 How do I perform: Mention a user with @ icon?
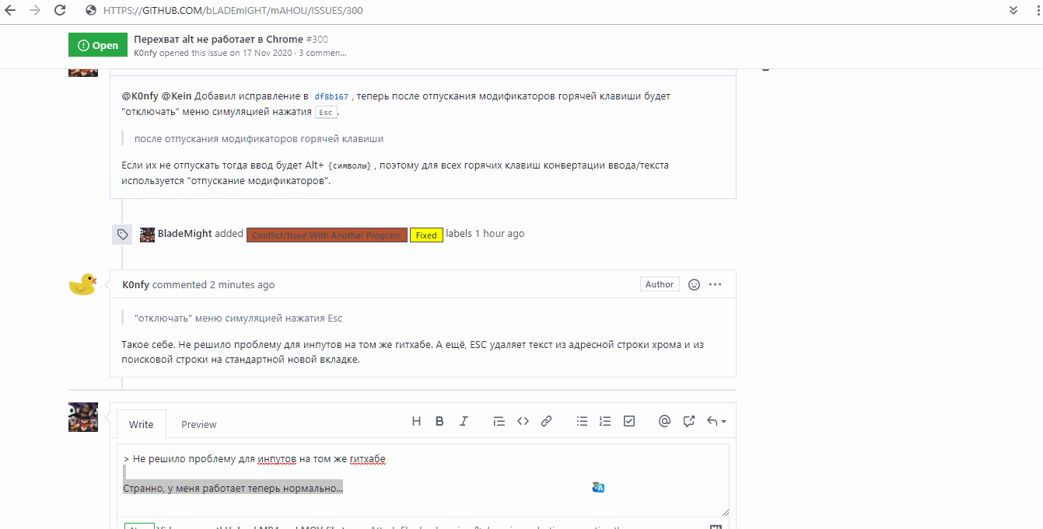point(664,422)
